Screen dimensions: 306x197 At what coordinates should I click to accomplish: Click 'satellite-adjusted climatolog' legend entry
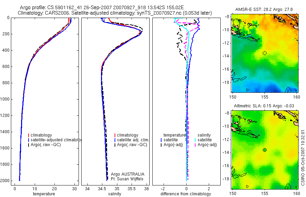[x=56, y=140]
